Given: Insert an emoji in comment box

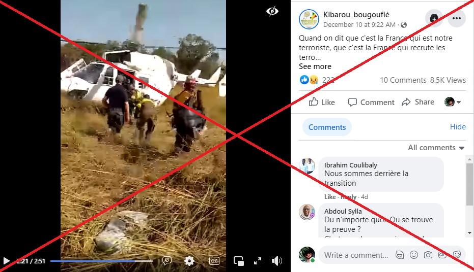Looking at the screenshot, I should click(x=414, y=255).
